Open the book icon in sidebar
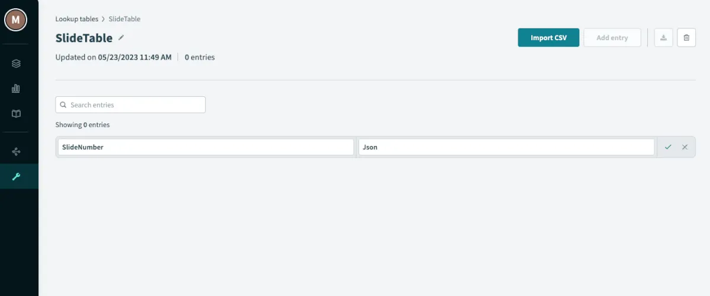Image resolution: width=710 pixels, height=296 pixels. click(16, 113)
